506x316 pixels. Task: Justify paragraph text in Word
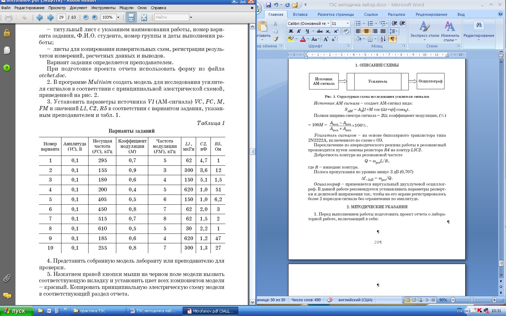tap(383, 31)
